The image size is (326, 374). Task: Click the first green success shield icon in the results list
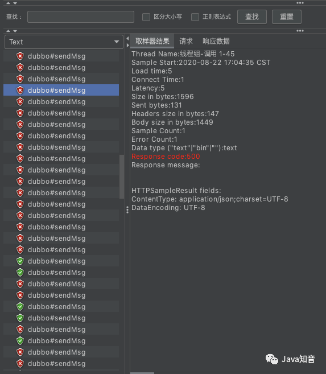tap(20, 261)
